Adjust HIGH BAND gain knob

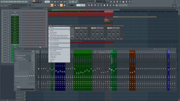[x=118, y=37]
